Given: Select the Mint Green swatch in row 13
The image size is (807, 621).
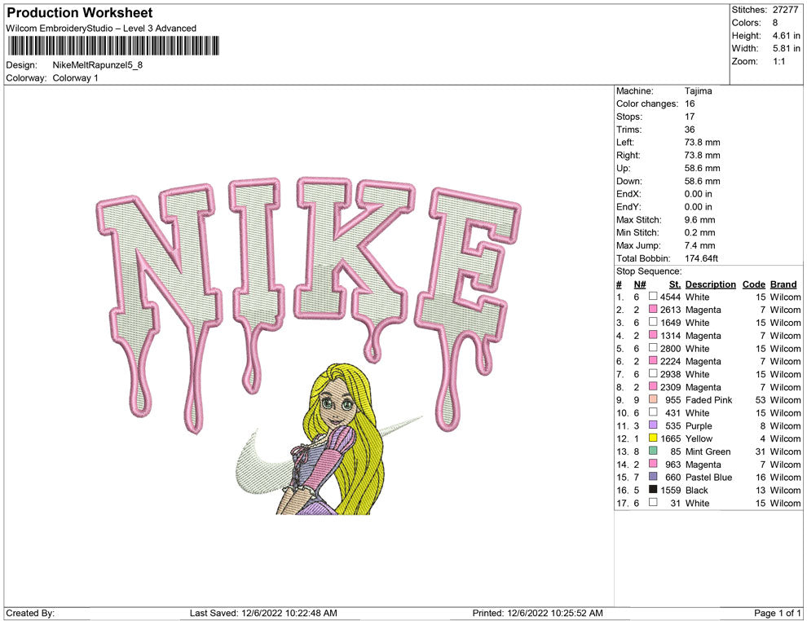Looking at the screenshot, I should pos(653,451).
